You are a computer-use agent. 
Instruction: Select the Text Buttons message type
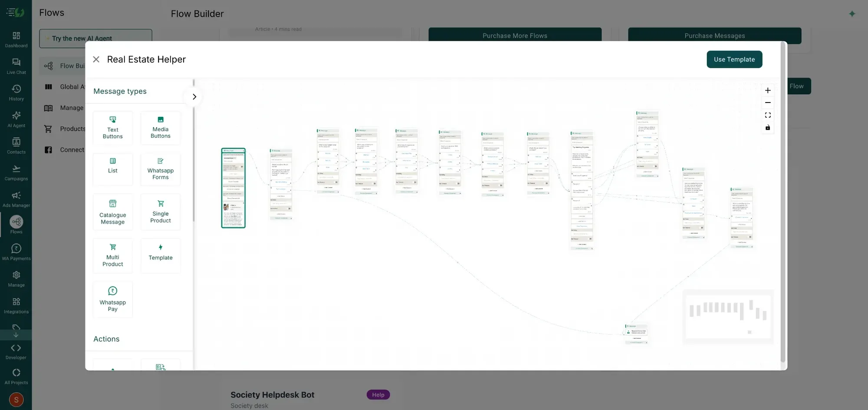[x=113, y=128]
